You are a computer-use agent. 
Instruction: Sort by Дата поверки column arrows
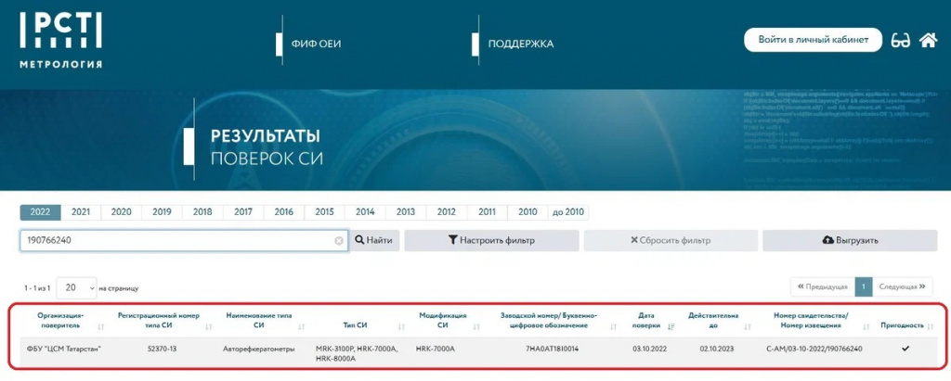671,326
